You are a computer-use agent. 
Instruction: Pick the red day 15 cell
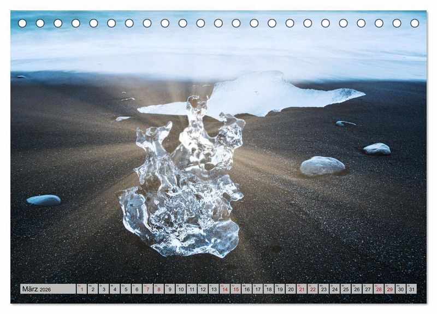coord(236,289)
